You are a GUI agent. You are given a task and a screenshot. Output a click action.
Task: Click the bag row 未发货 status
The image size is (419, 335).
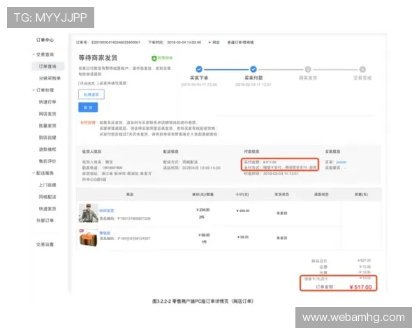(282, 238)
